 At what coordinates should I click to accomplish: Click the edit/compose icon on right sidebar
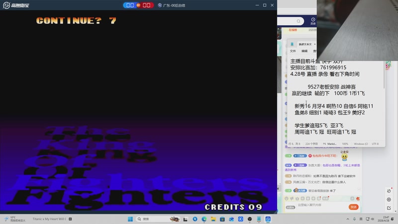[x=389, y=208]
